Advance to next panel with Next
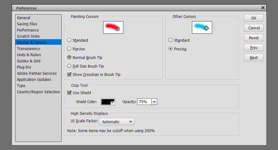The image size is (278, 150). click(x=254, y=57)
